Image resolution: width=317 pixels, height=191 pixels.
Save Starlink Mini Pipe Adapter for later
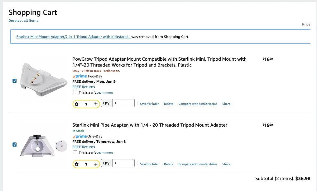pos(149,164)
